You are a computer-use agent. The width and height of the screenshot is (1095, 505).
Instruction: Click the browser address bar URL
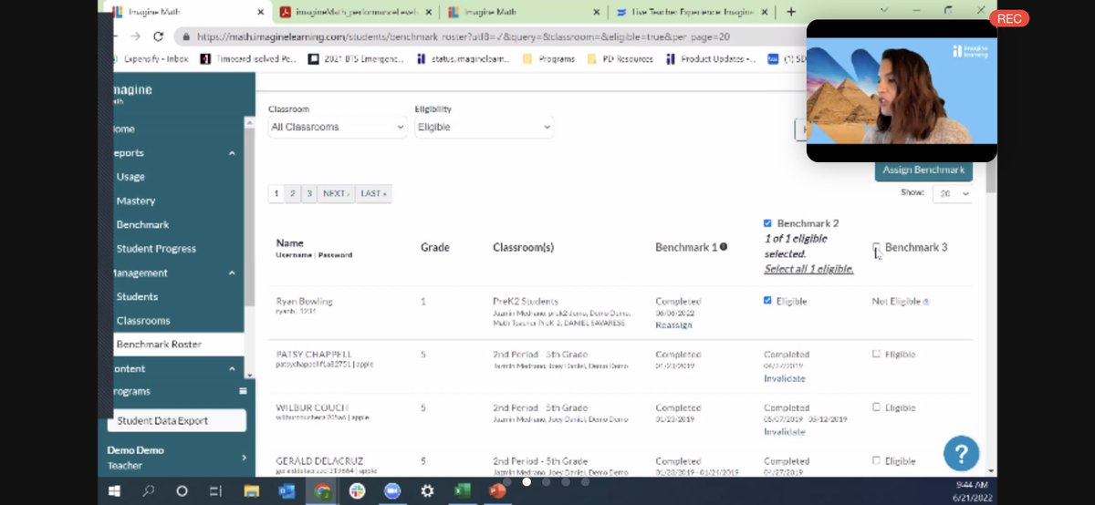[464, 37]
